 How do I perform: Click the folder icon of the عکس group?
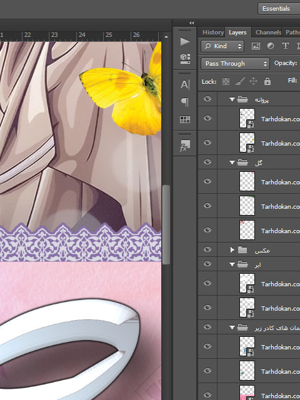tap(242, 250)
